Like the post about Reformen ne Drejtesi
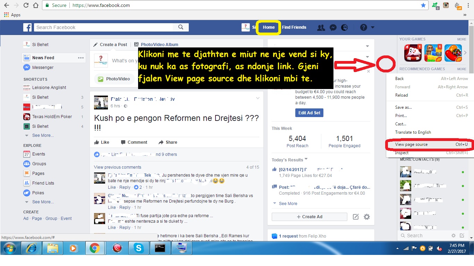 [x=102, y=142]
